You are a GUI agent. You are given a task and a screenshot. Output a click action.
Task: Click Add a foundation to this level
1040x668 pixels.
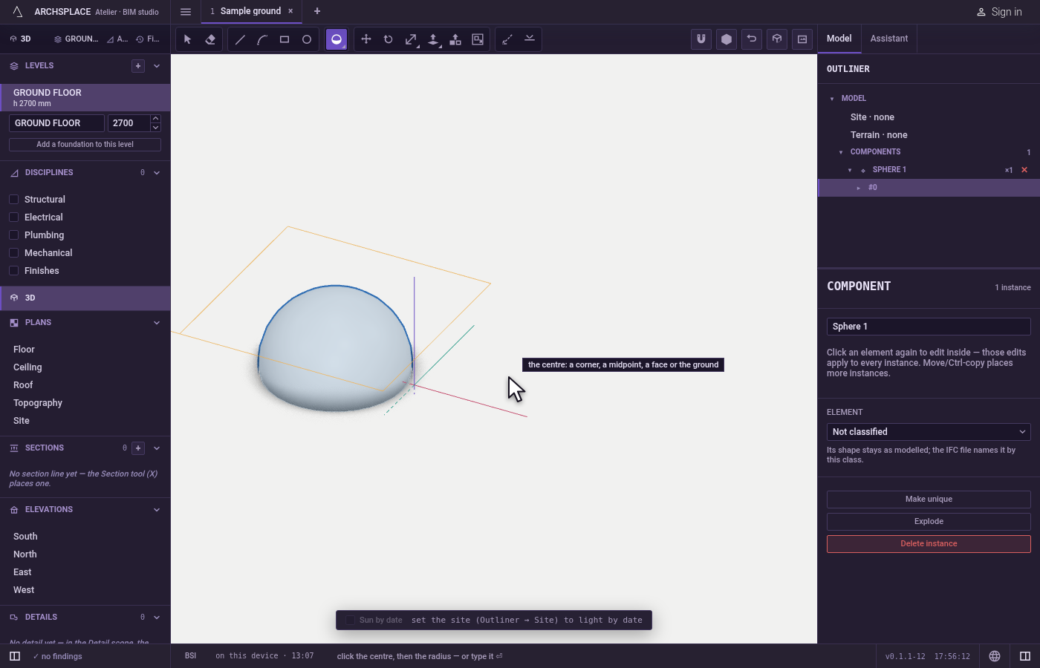85,145
